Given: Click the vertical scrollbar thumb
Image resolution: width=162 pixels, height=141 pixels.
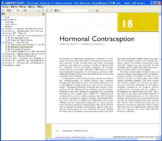Looking at the screenshot, I should tap(160, 59).
